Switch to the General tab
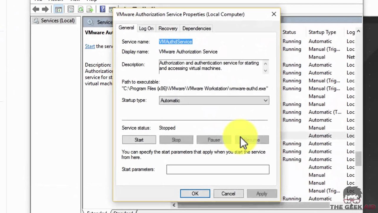The image size is (378, 213). (126, 28)
